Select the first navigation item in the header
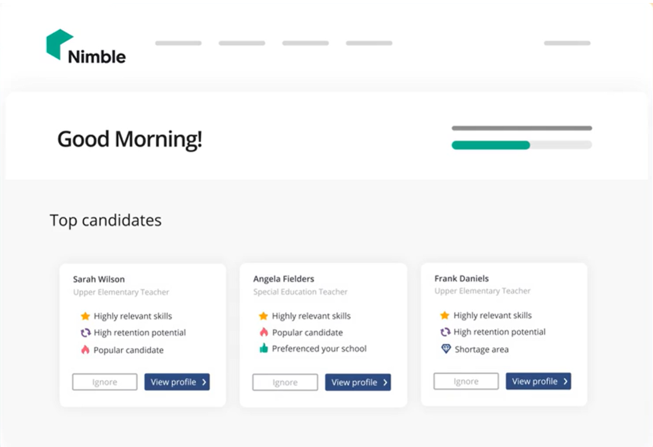The height and width of the screenshot is (447, 653). coord(177,43)
